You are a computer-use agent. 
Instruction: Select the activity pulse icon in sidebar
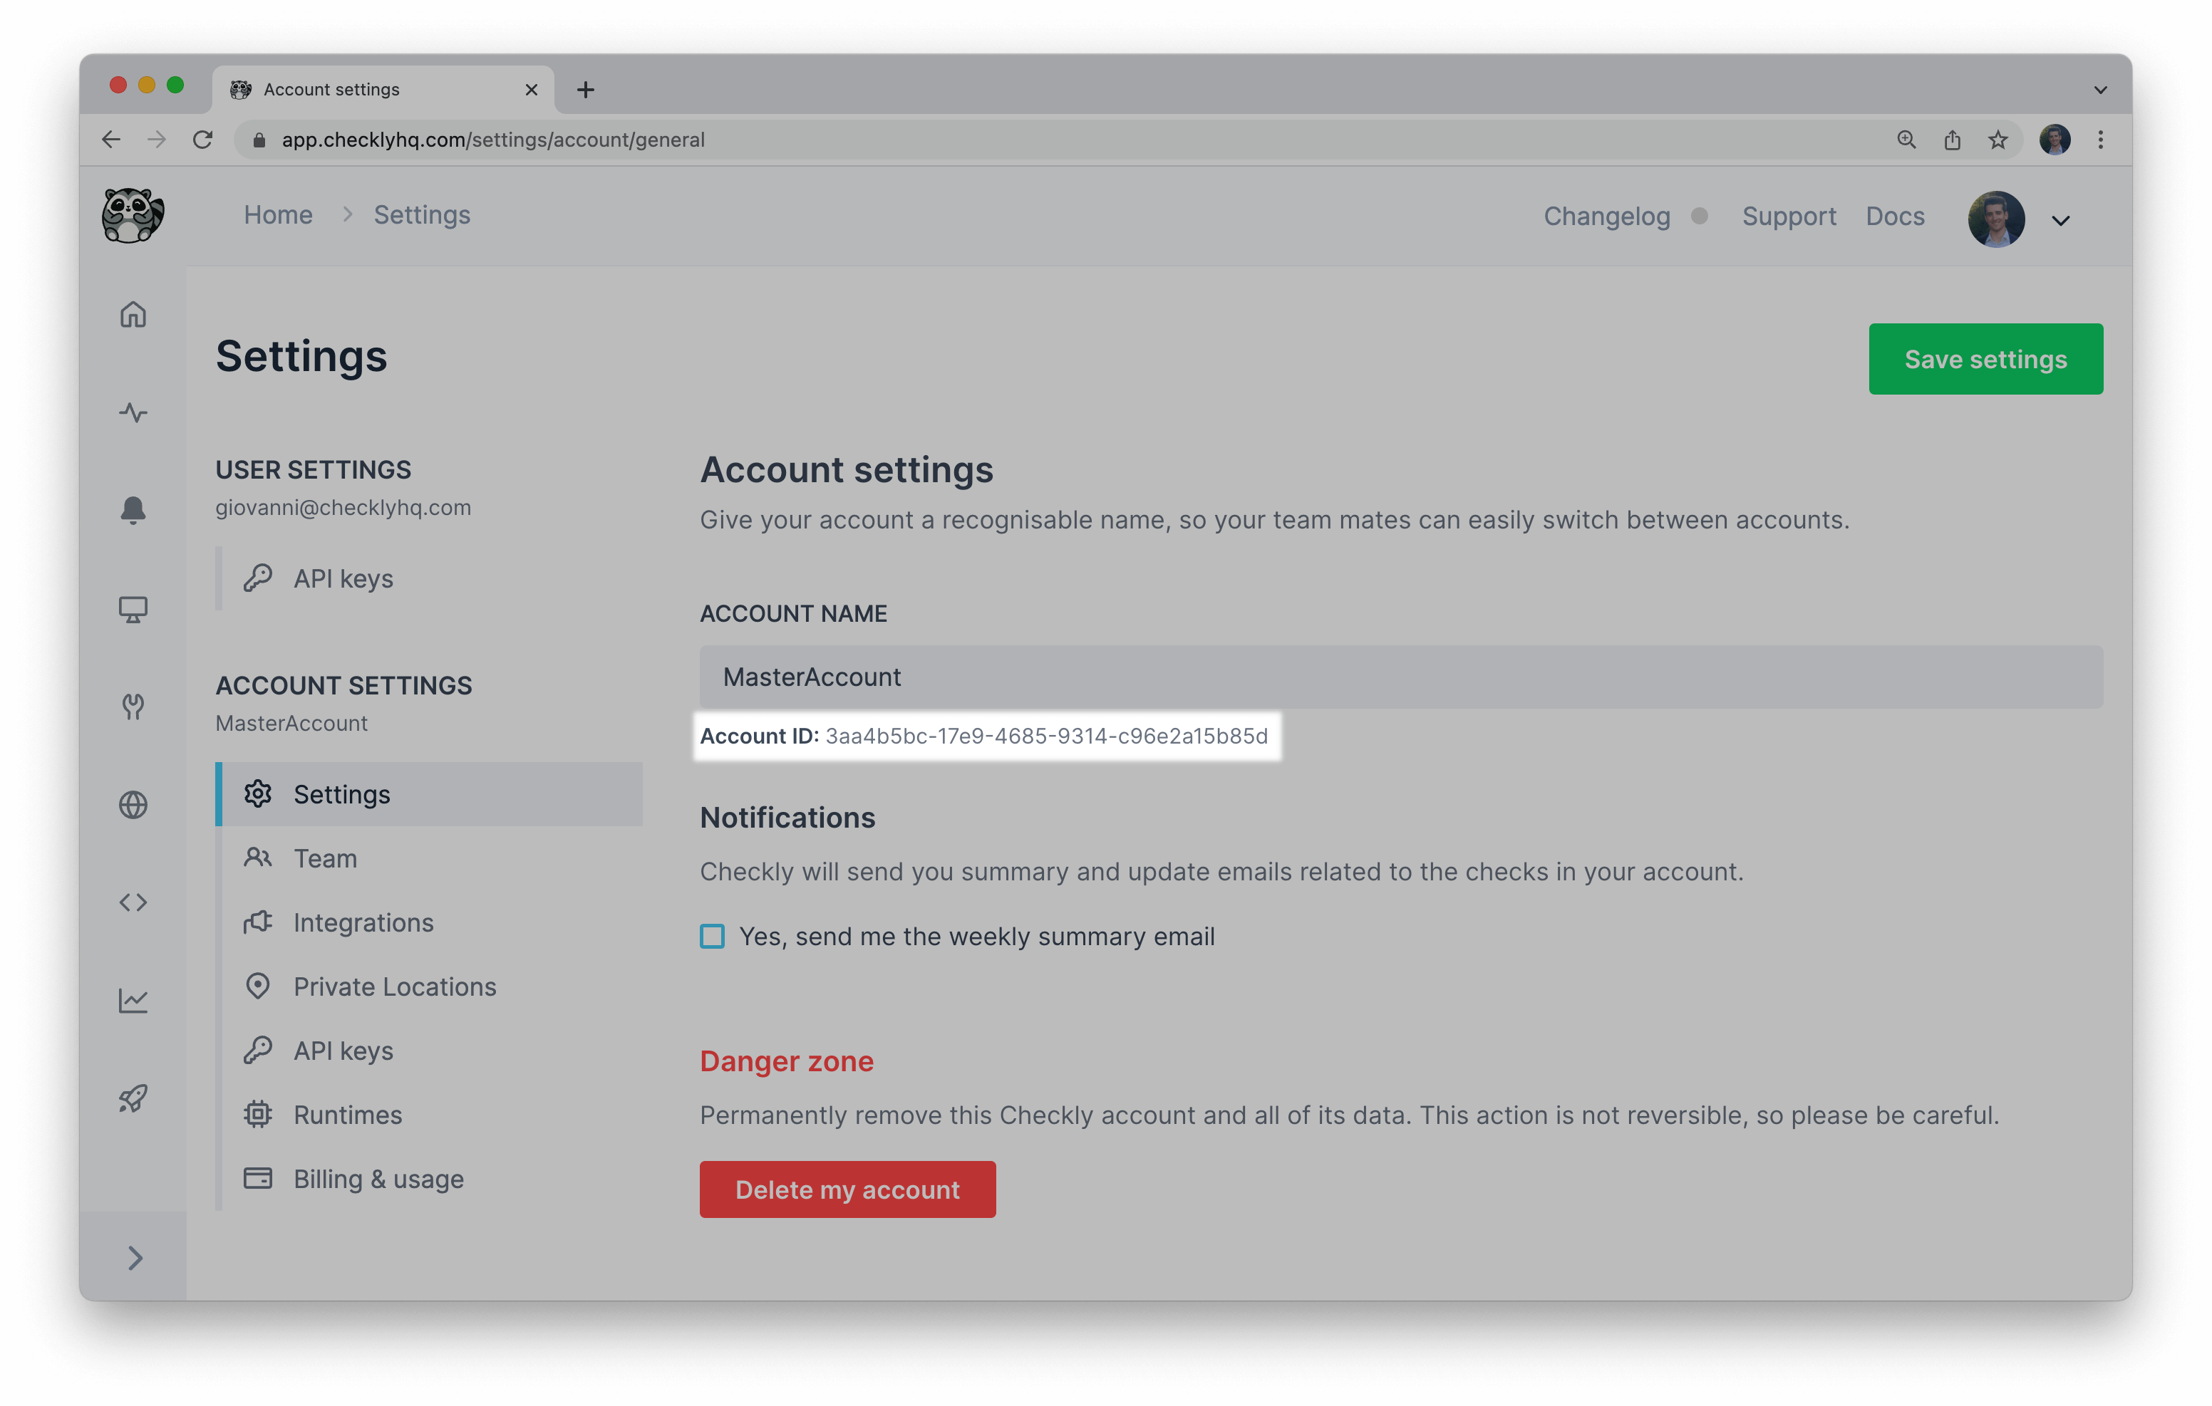pyautogui.click(x=134, y=413)
